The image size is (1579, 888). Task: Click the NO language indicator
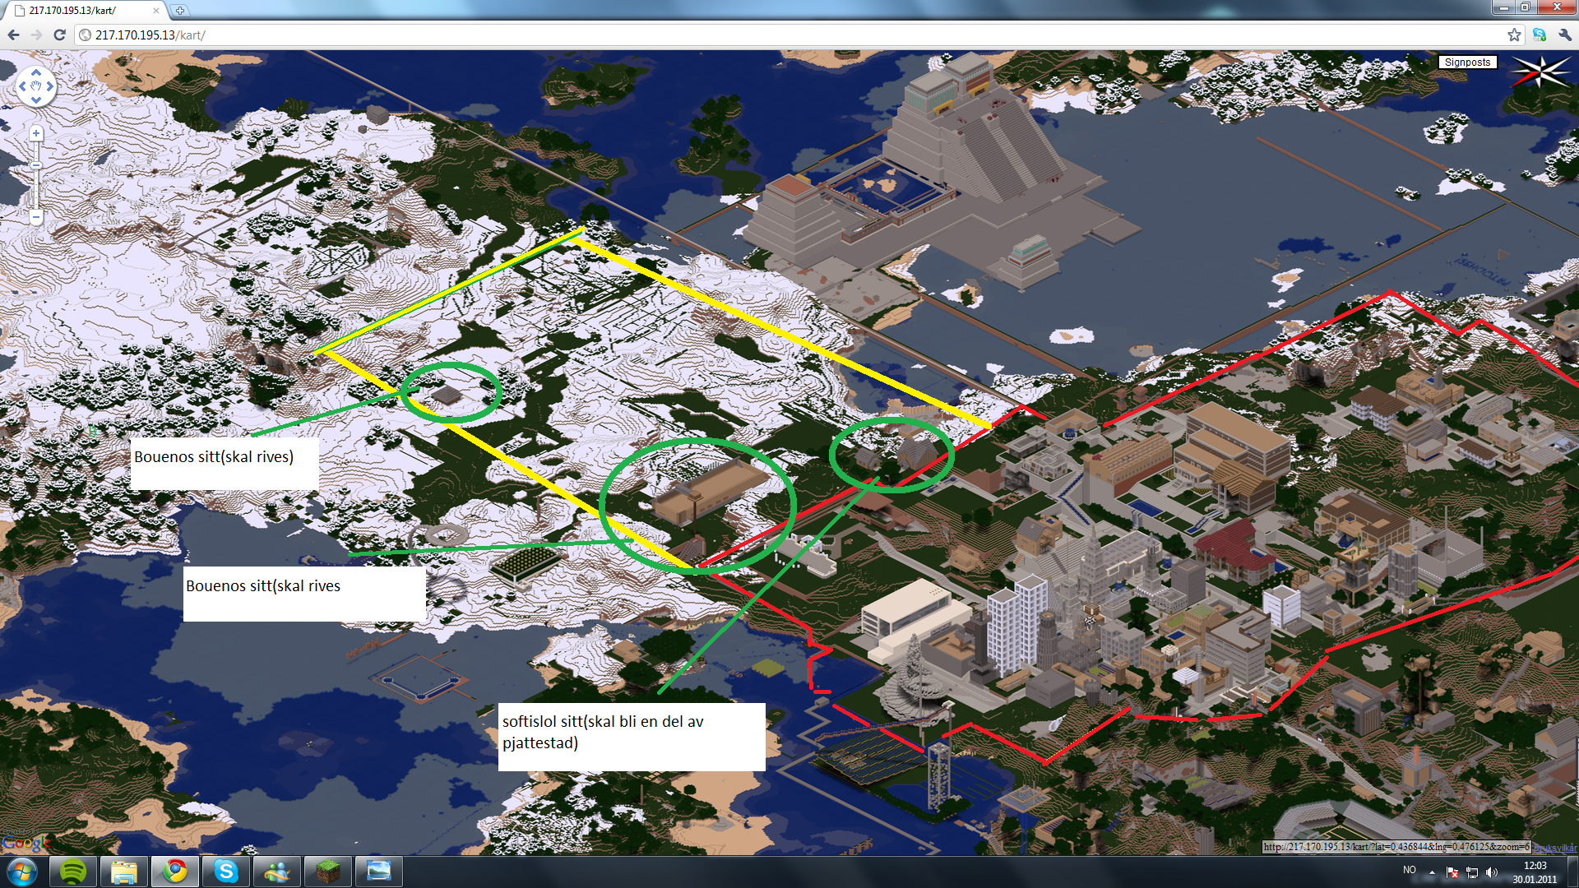pos(1410,871)
